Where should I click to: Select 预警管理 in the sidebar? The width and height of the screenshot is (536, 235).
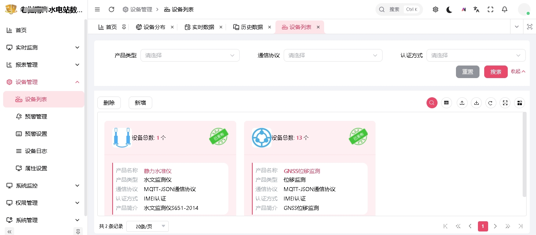click(36, 117)
